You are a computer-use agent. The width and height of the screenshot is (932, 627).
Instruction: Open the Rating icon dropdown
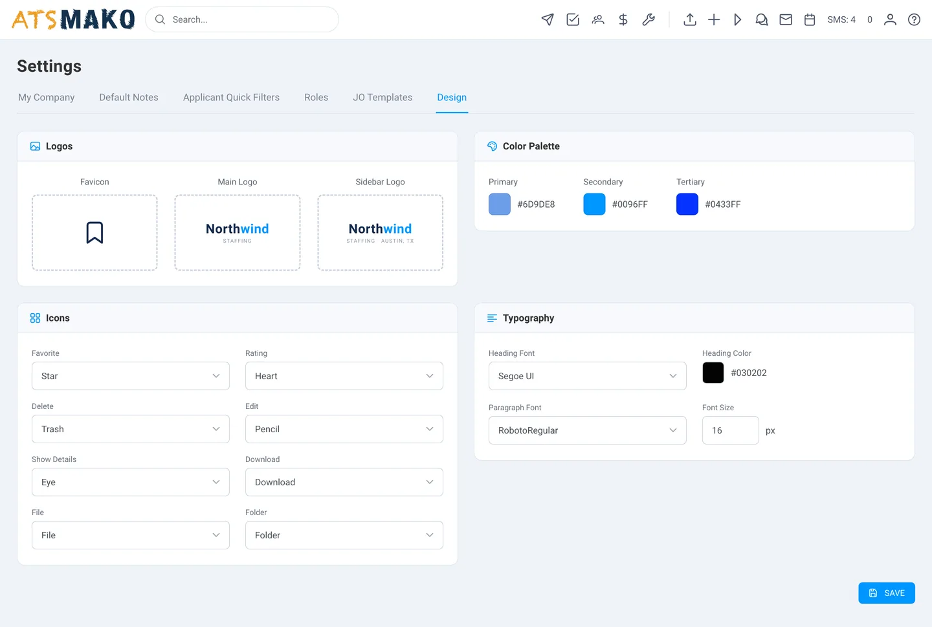[x=344, y=376]
